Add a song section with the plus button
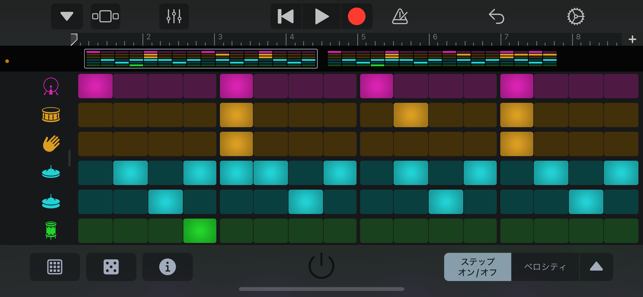Screen dimensions: 643x297 pyautogui.click(x=632, y=39)
